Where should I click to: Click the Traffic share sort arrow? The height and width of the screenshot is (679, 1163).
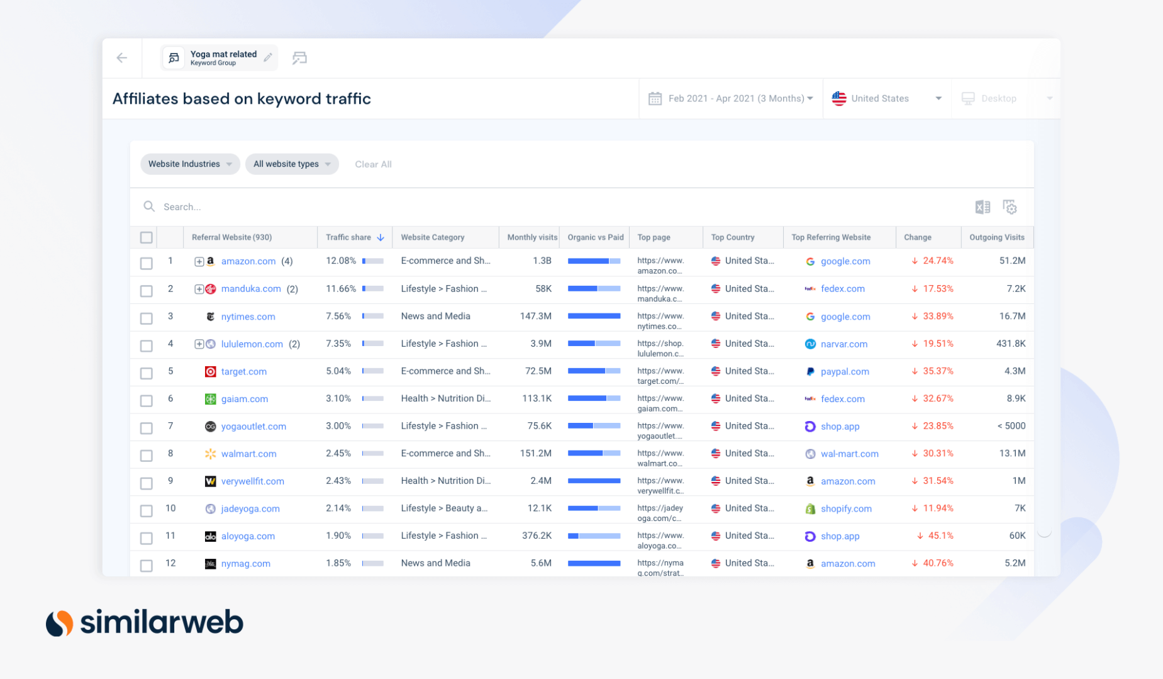point(381,238)
